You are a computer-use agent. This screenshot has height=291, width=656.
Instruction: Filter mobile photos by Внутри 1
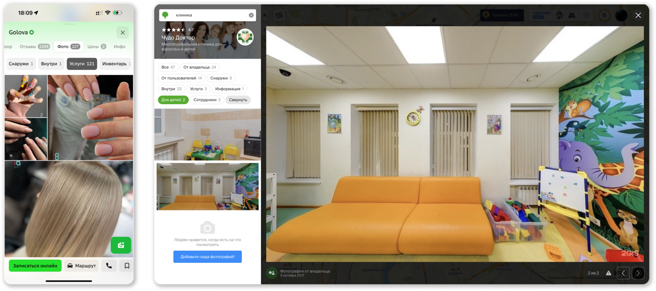click(x=51, y=64)
